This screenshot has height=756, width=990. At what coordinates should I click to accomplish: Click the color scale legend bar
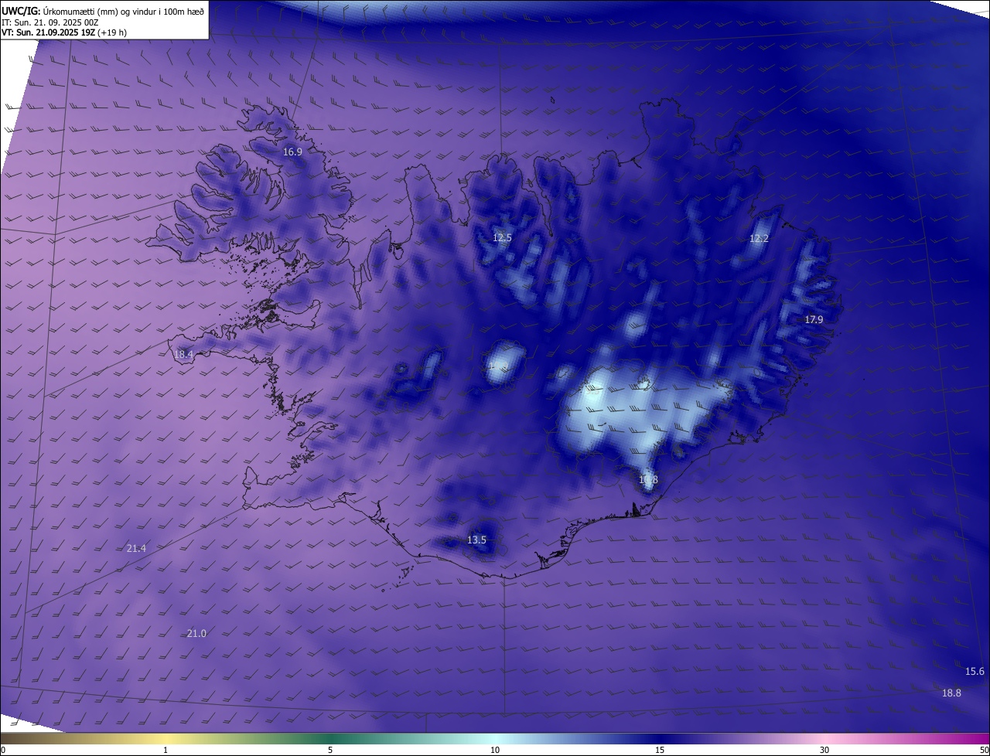pos(495,738)
